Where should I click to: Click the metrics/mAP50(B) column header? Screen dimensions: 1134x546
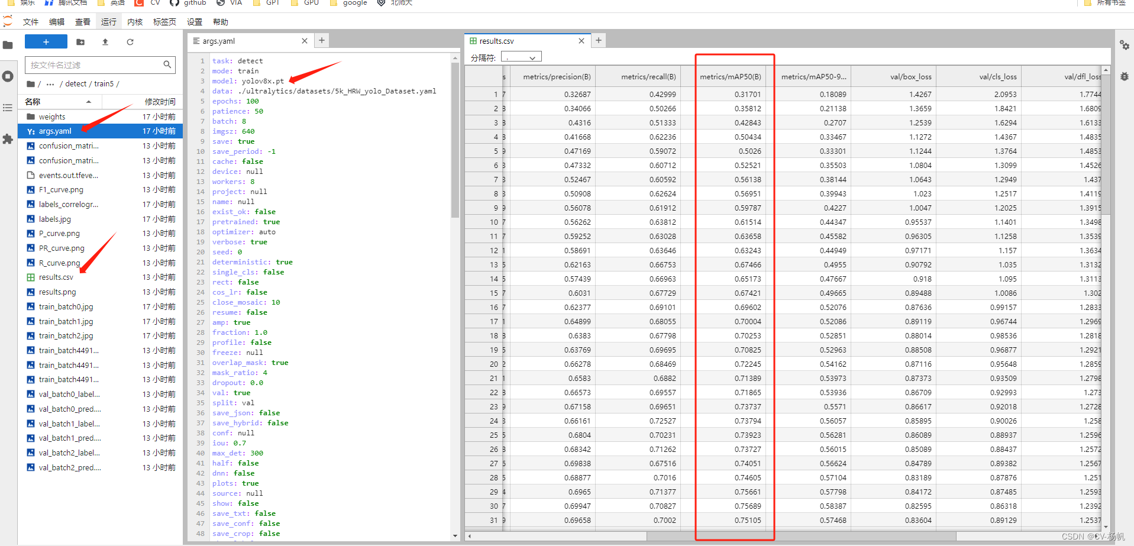(x=723, y=77)
